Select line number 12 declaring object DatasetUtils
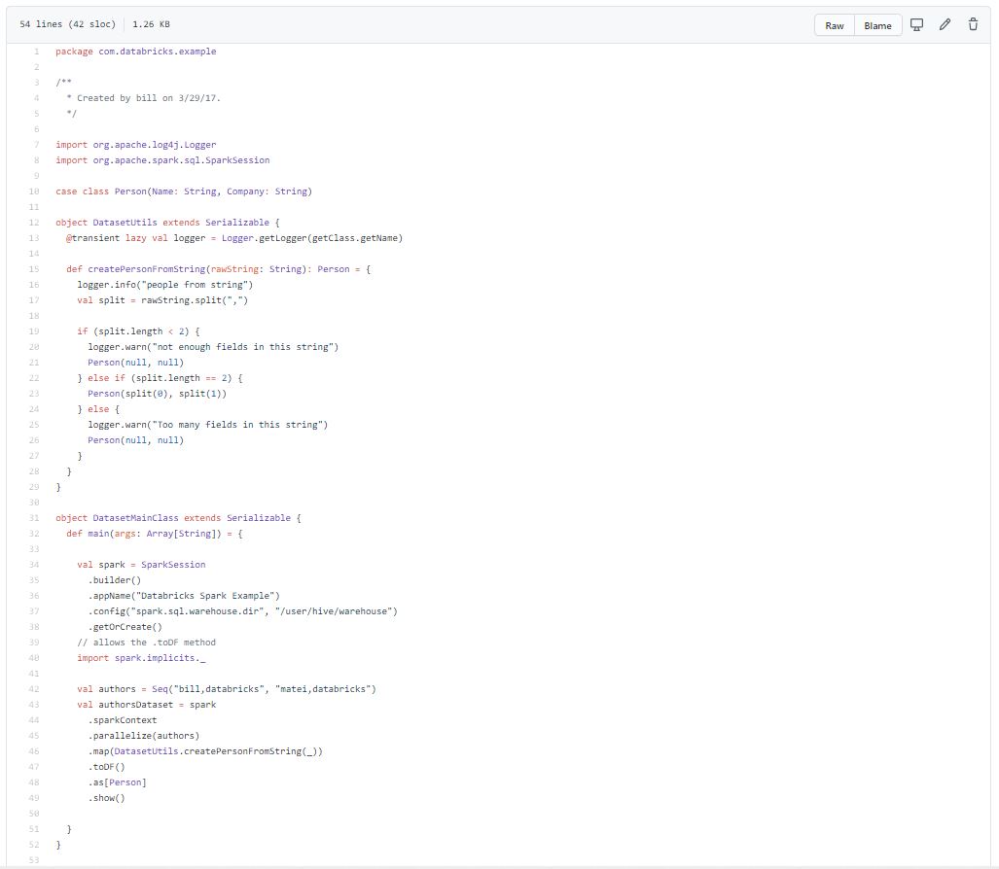The image size is (999, 869). pos(33,222)
